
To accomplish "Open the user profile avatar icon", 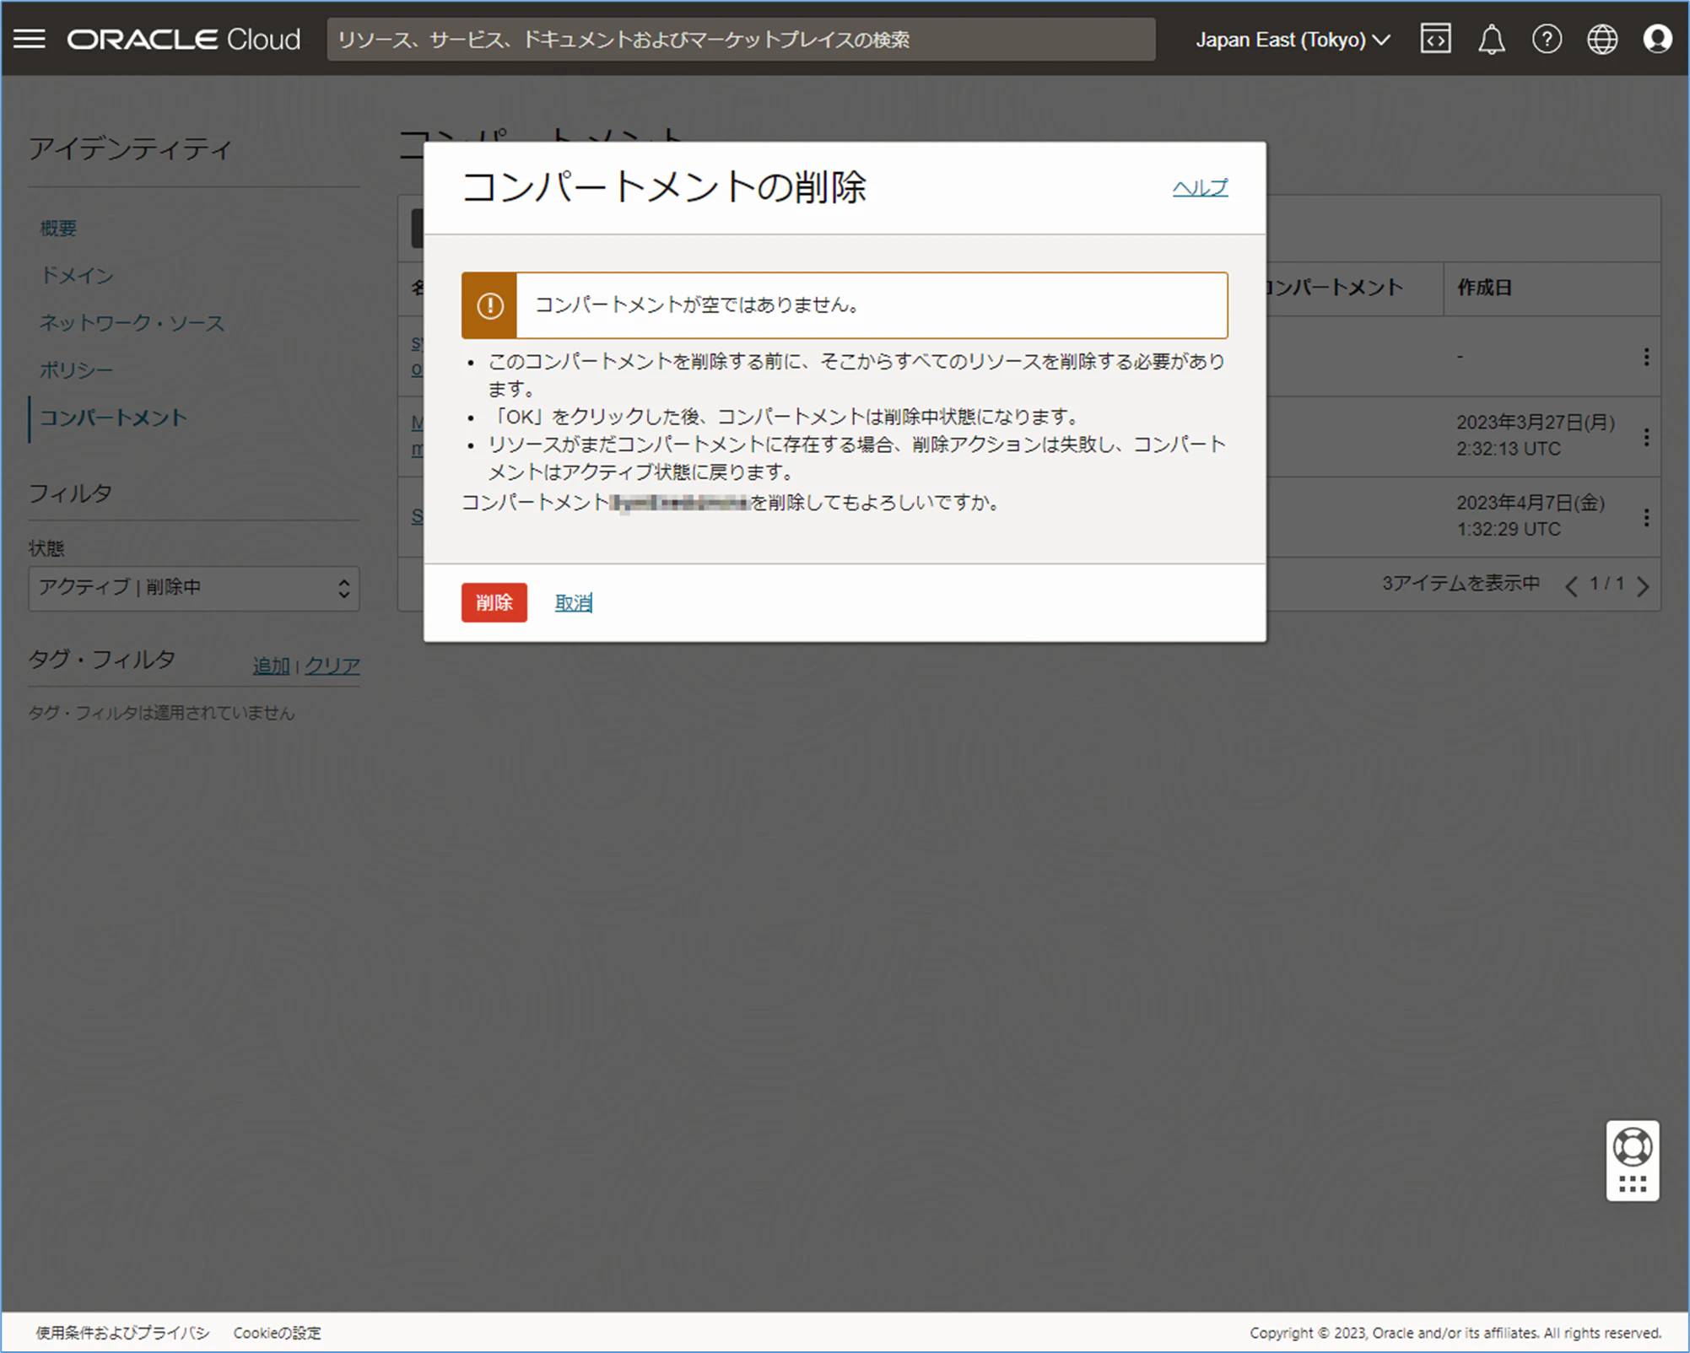I will [x=1657, y=39].
